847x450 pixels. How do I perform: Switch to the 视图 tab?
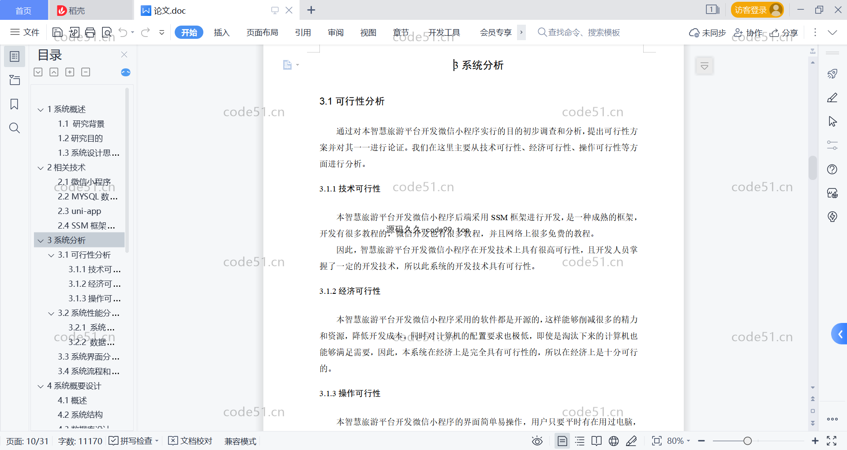tap(368, 33)
